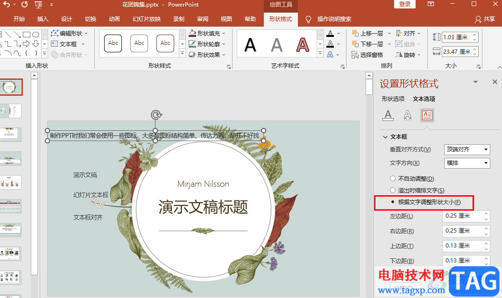
Task: Open the Shape Fill (形状填充) tool
Action: coord(192,34)
